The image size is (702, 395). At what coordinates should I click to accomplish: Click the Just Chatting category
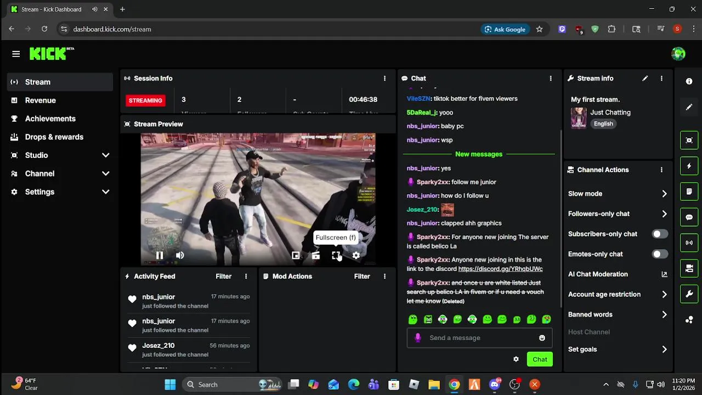[x=610, y=112]
